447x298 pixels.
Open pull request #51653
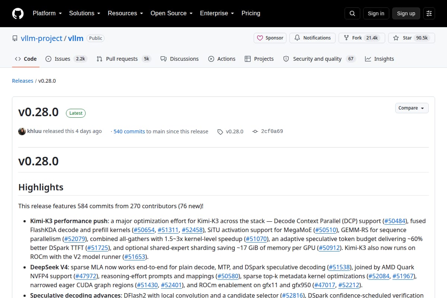[x=135, y=257]
